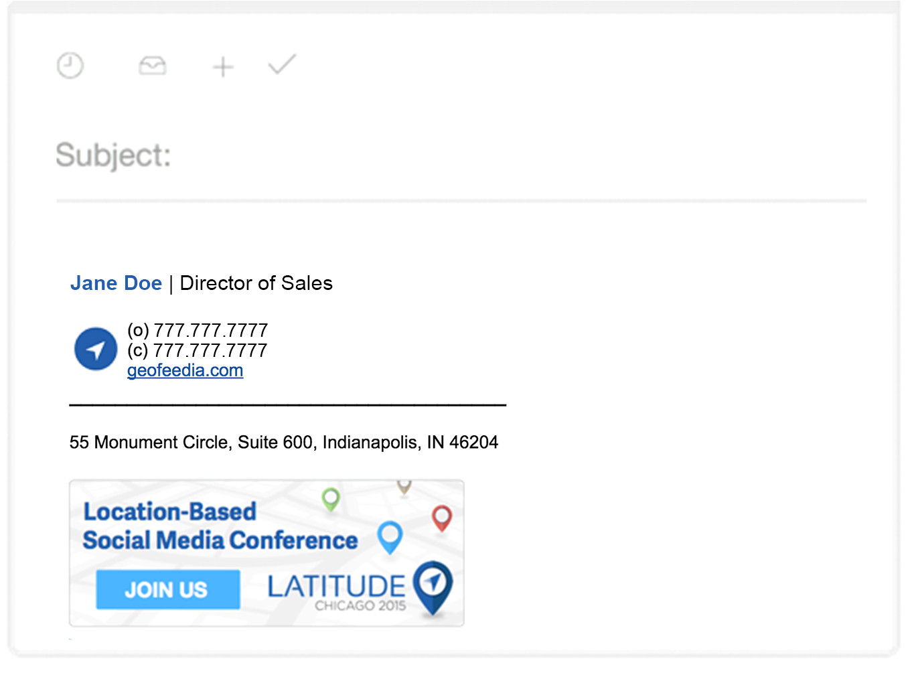Click the cell phone number (c) 777.777.7777

[x=198, y=350]
